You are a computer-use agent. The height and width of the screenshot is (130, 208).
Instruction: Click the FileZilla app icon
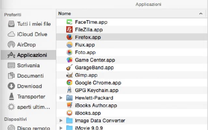69,30
